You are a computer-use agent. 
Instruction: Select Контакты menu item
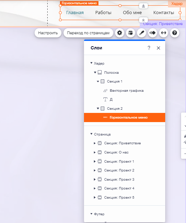[x=164, y=13]
